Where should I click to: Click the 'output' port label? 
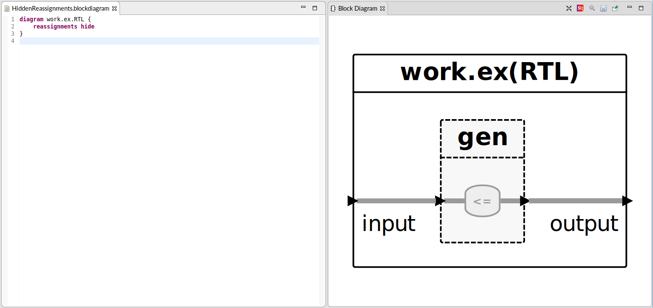click(x=584, y=223)
